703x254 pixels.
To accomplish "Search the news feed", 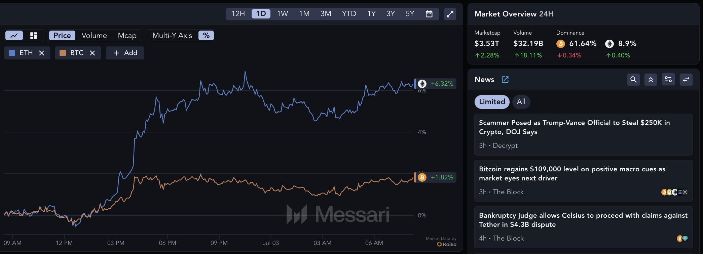I will coord(633,80).
